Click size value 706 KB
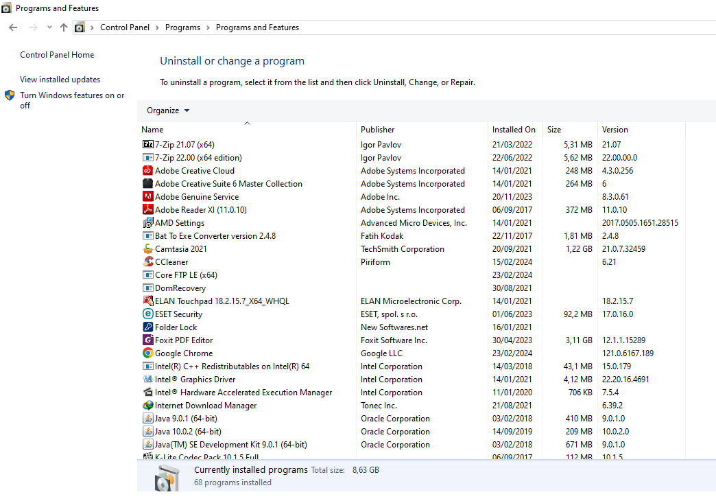 tap(580, 392)
